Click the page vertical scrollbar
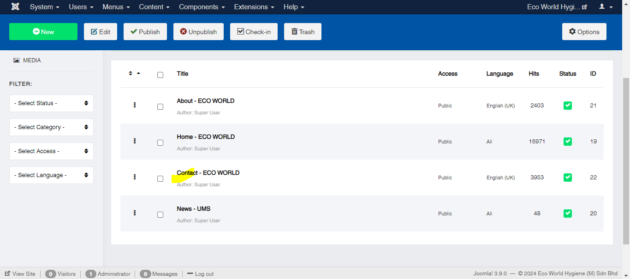The width and height of the screenshot is (630, 279). pos(626,160)
